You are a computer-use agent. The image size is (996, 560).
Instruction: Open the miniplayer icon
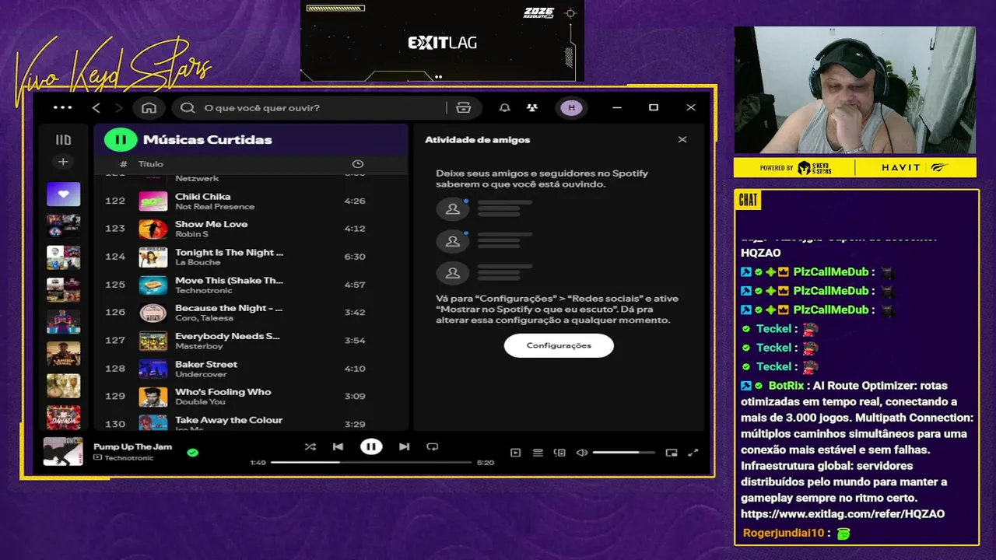pos(672,453)
